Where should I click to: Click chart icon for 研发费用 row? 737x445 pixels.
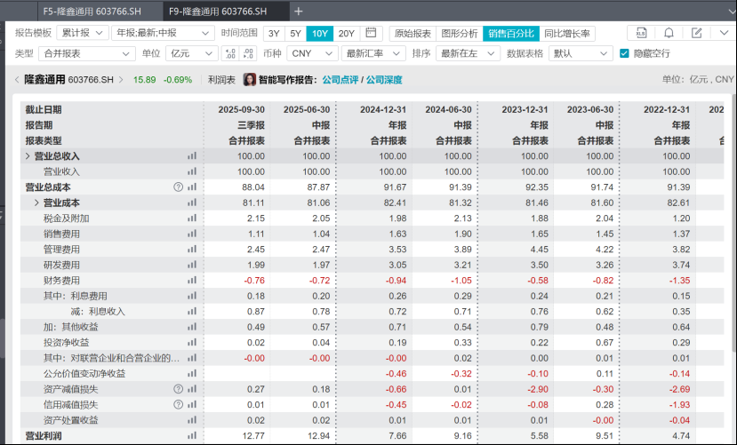click(x=192, y=265)
